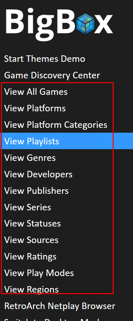Choose View Platforms entry
Image resolution: width=133 pixels, height=321 pixels.
(x=35, y=108)
